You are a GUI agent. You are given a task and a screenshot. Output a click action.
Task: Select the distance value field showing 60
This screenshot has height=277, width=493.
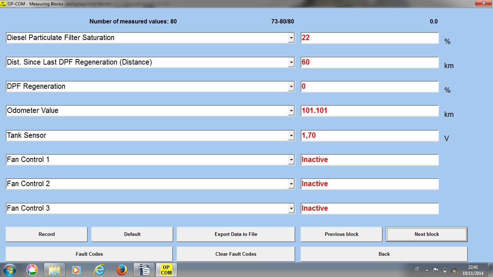[370, 62]
